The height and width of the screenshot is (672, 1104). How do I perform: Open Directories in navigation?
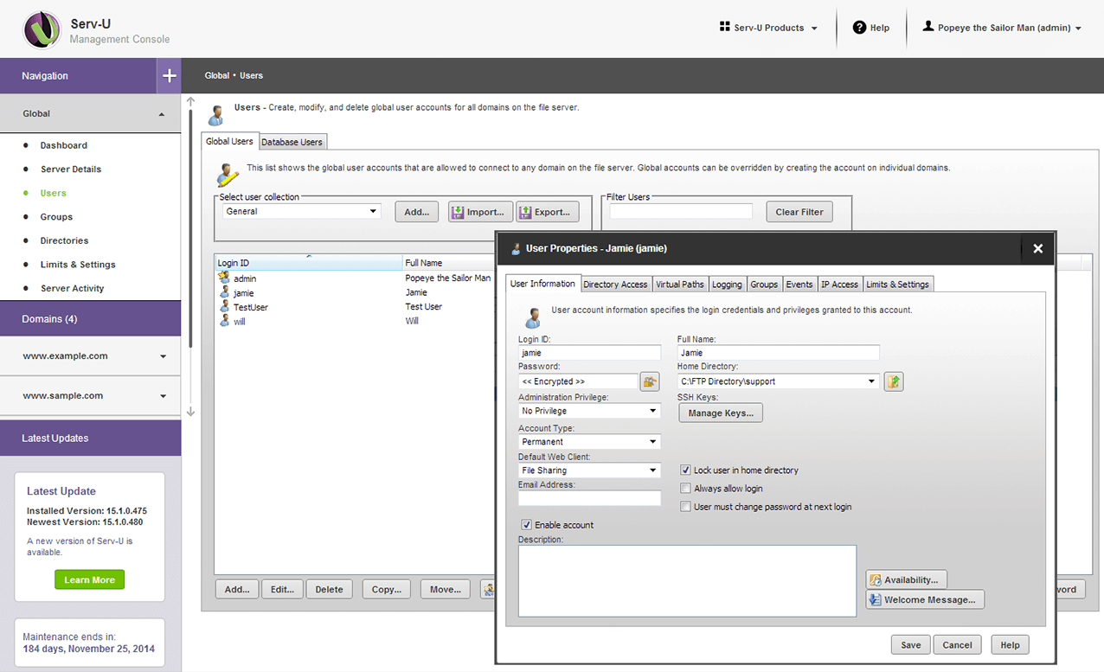pyautogui.click(x=65, y=240)
